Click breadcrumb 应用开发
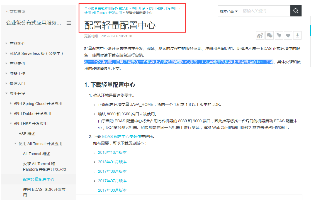Image resolution: width=311 pixels, height=200 pixels. 138,9
